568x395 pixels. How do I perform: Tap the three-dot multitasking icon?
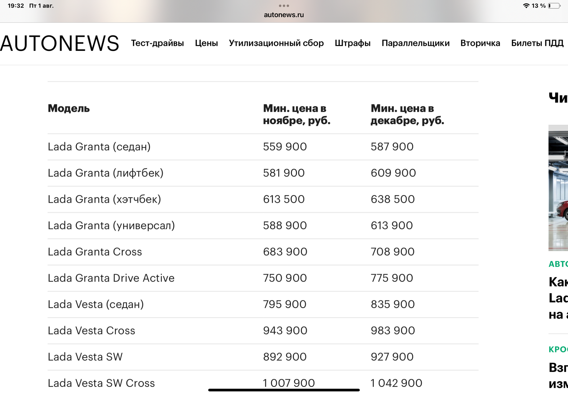tap(284, 6)
